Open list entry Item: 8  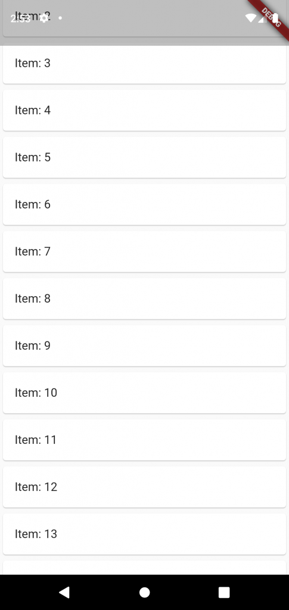[144, 298]
